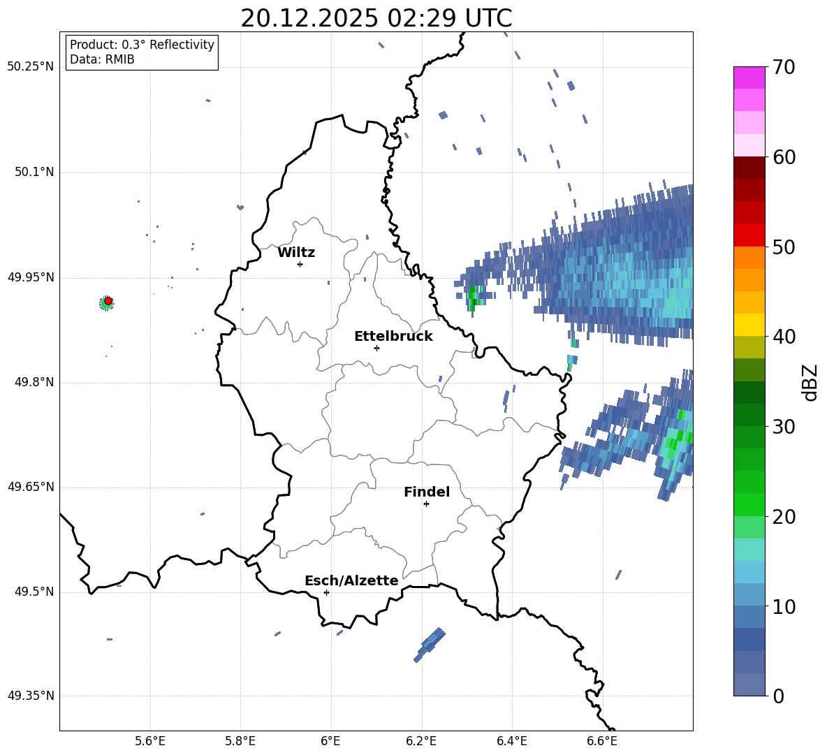The height and width of the screenshot is (755, 827).
Task: Click the colorbar value 50
Action: (784, 247)
